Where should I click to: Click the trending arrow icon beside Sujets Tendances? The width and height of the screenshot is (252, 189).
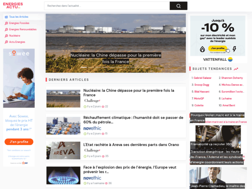[236, 69]
